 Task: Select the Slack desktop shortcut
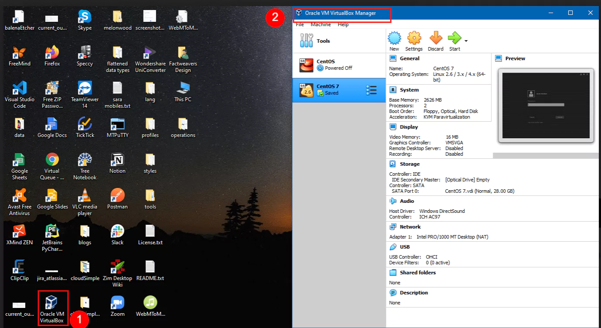117,235
